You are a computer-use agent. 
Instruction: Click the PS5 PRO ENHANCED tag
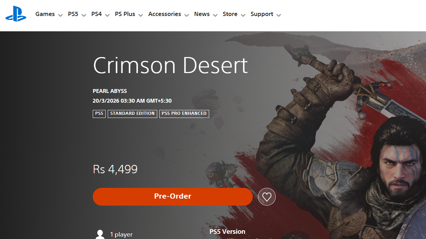184,114
